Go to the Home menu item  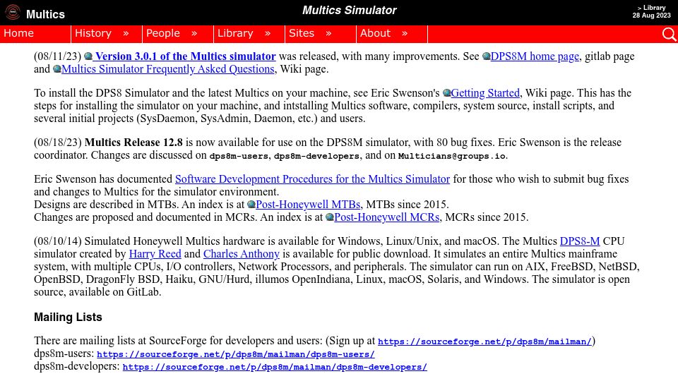[x=35, y=34]
